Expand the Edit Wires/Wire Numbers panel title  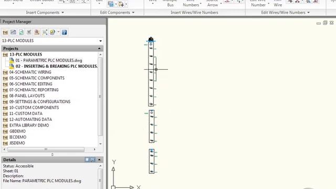coord(285,13)
